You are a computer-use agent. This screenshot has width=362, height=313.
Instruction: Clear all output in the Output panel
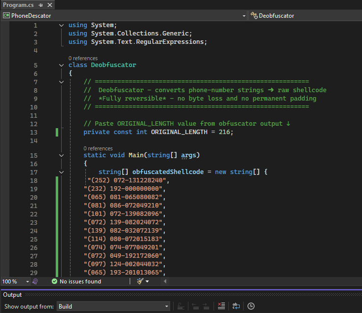pyautogui.click(x=221, y=307)
